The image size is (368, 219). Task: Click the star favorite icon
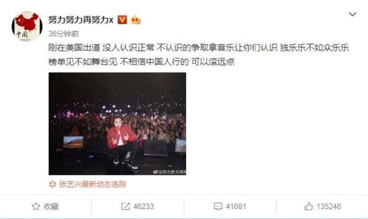click(x=36, y=206)
